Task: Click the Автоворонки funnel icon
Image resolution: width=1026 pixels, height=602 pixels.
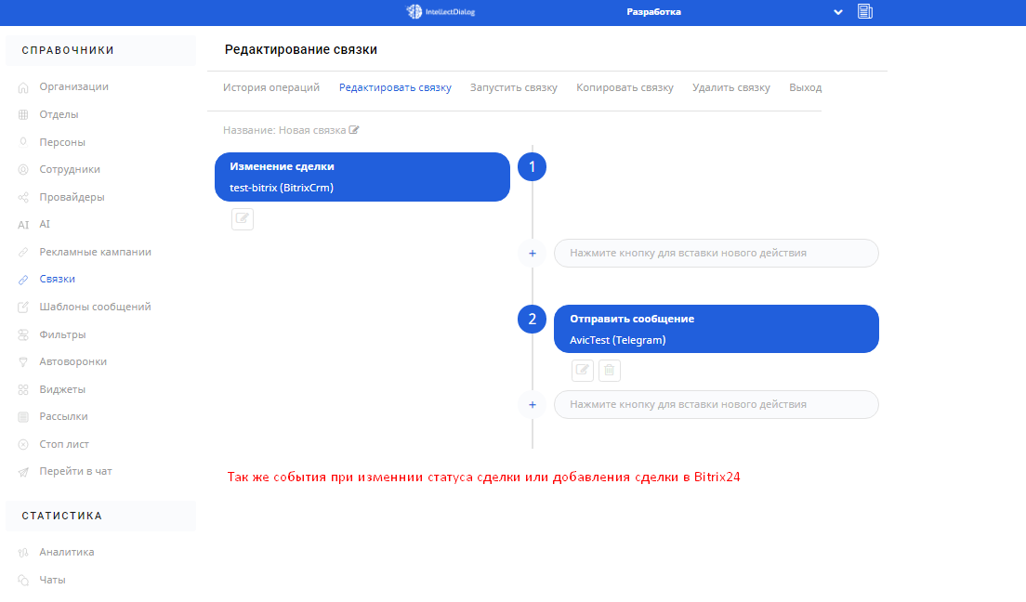Action: click(23, 362)
